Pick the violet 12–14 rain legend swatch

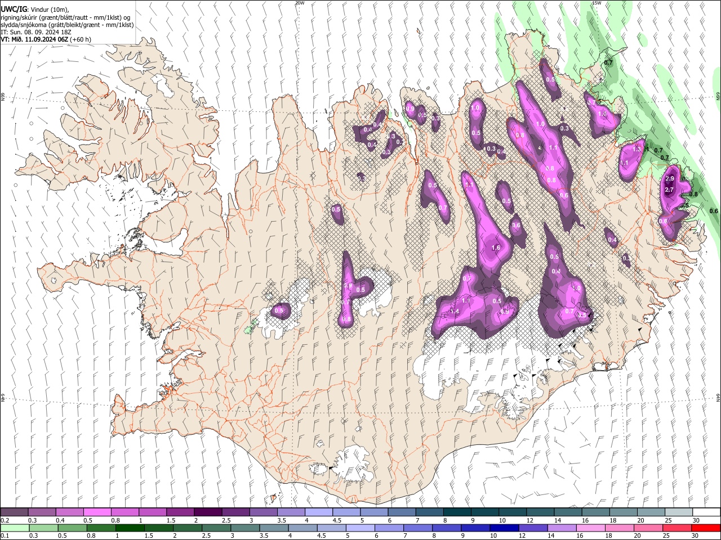(x=532, y=528)
